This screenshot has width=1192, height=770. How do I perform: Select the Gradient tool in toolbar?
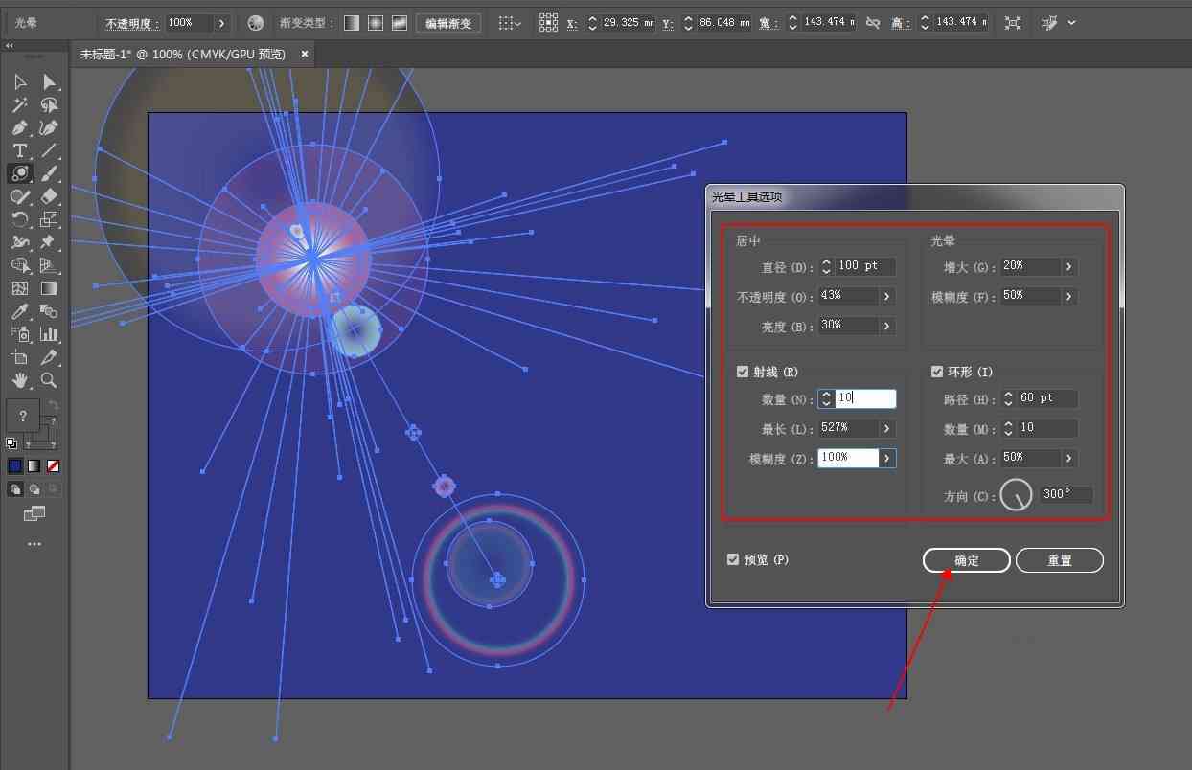point(49,289)
